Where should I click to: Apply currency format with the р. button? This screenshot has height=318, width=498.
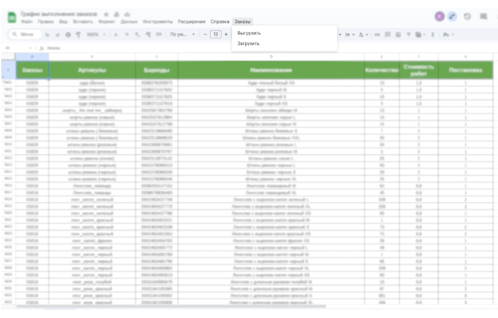click(x=116, y=34)
